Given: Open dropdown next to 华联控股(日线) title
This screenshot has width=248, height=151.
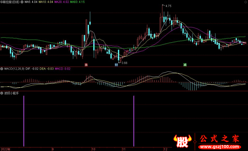Looking at the screenshot, I should (x=22, y=2).
